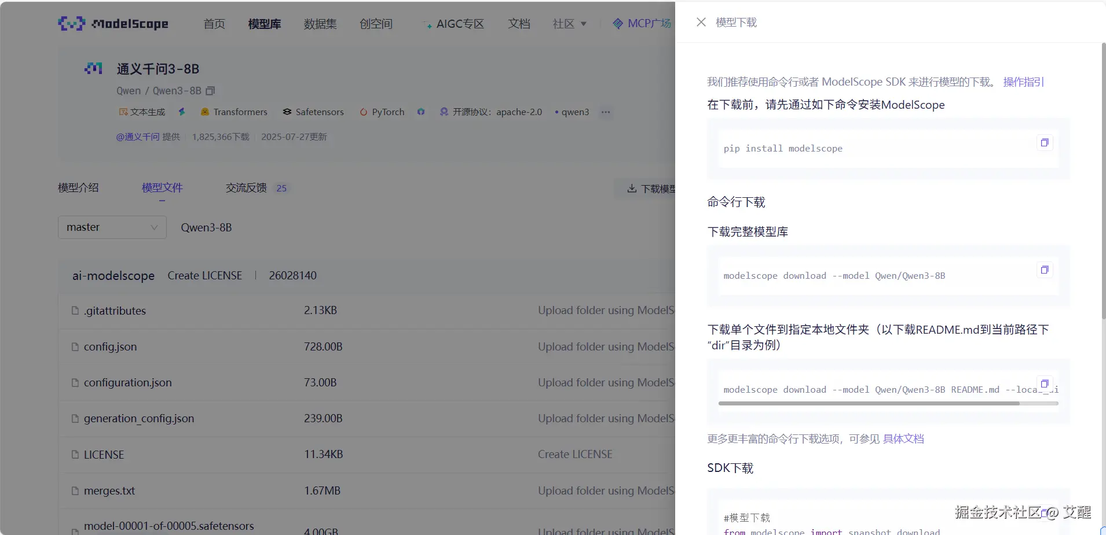Open the config.json file entry
1106x535 pixels.
click(110, 346)
